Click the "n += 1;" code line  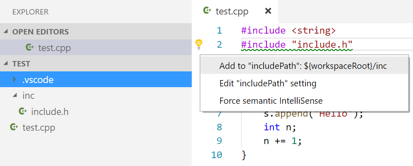(x=283, y=141)
